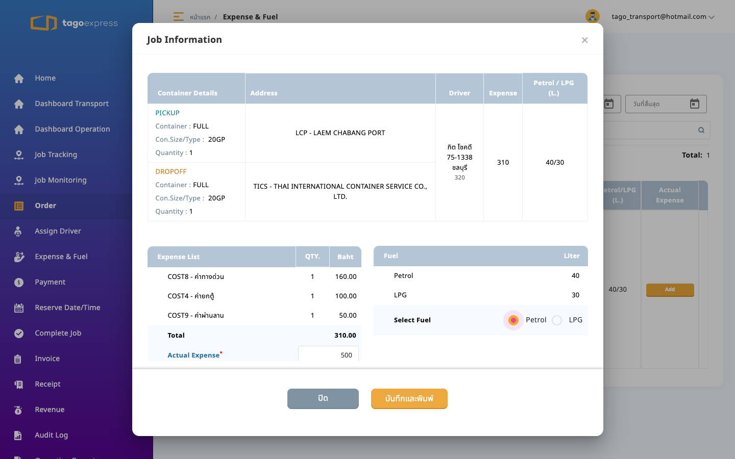Open the end date calendar picker icon
The width and height of the screenshot is (735, 459).
tap(695, 104)
